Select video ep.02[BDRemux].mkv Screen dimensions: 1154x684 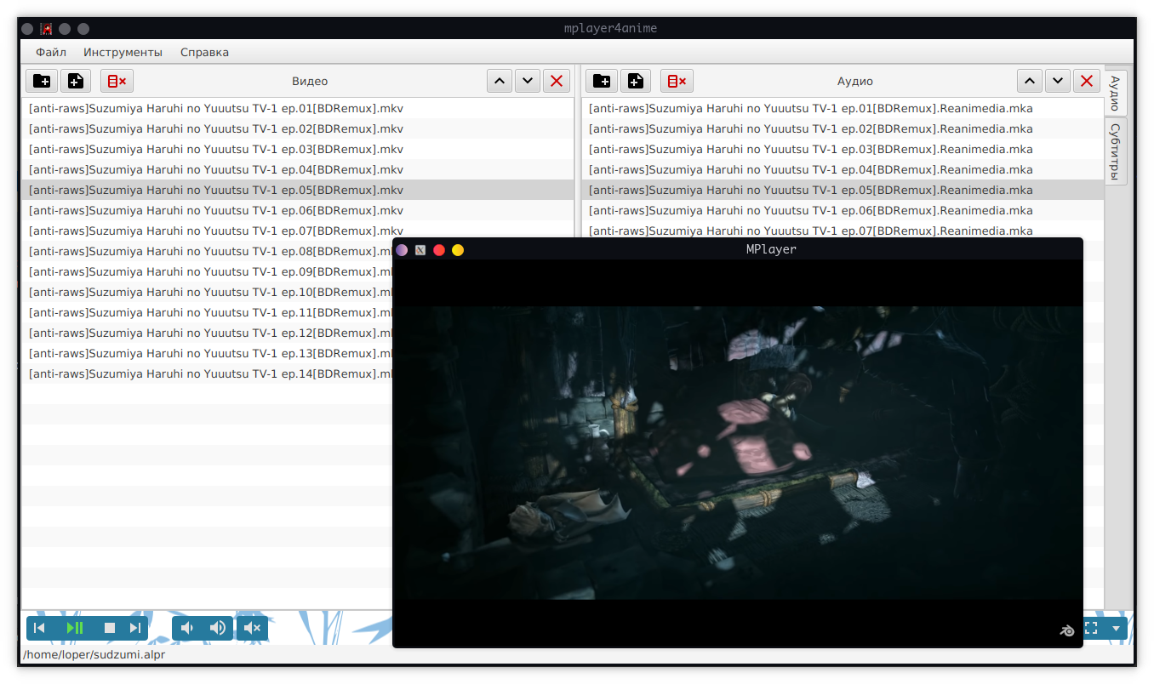298,128
